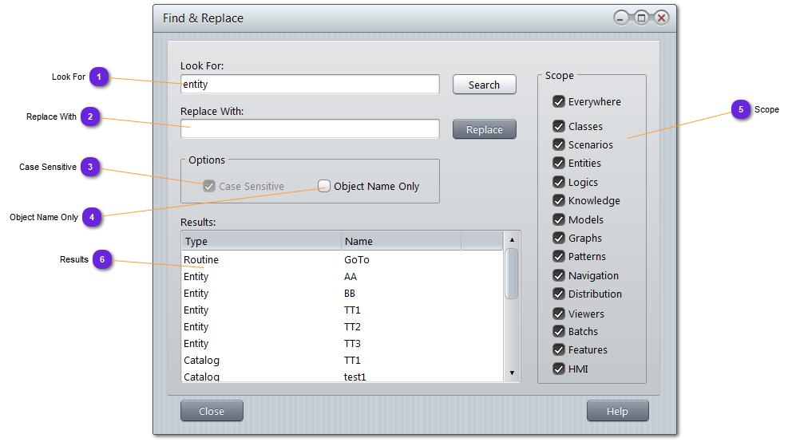Sort results by the Name column header
The height and width of the screenshot is (442, 792).
(401, 241)
